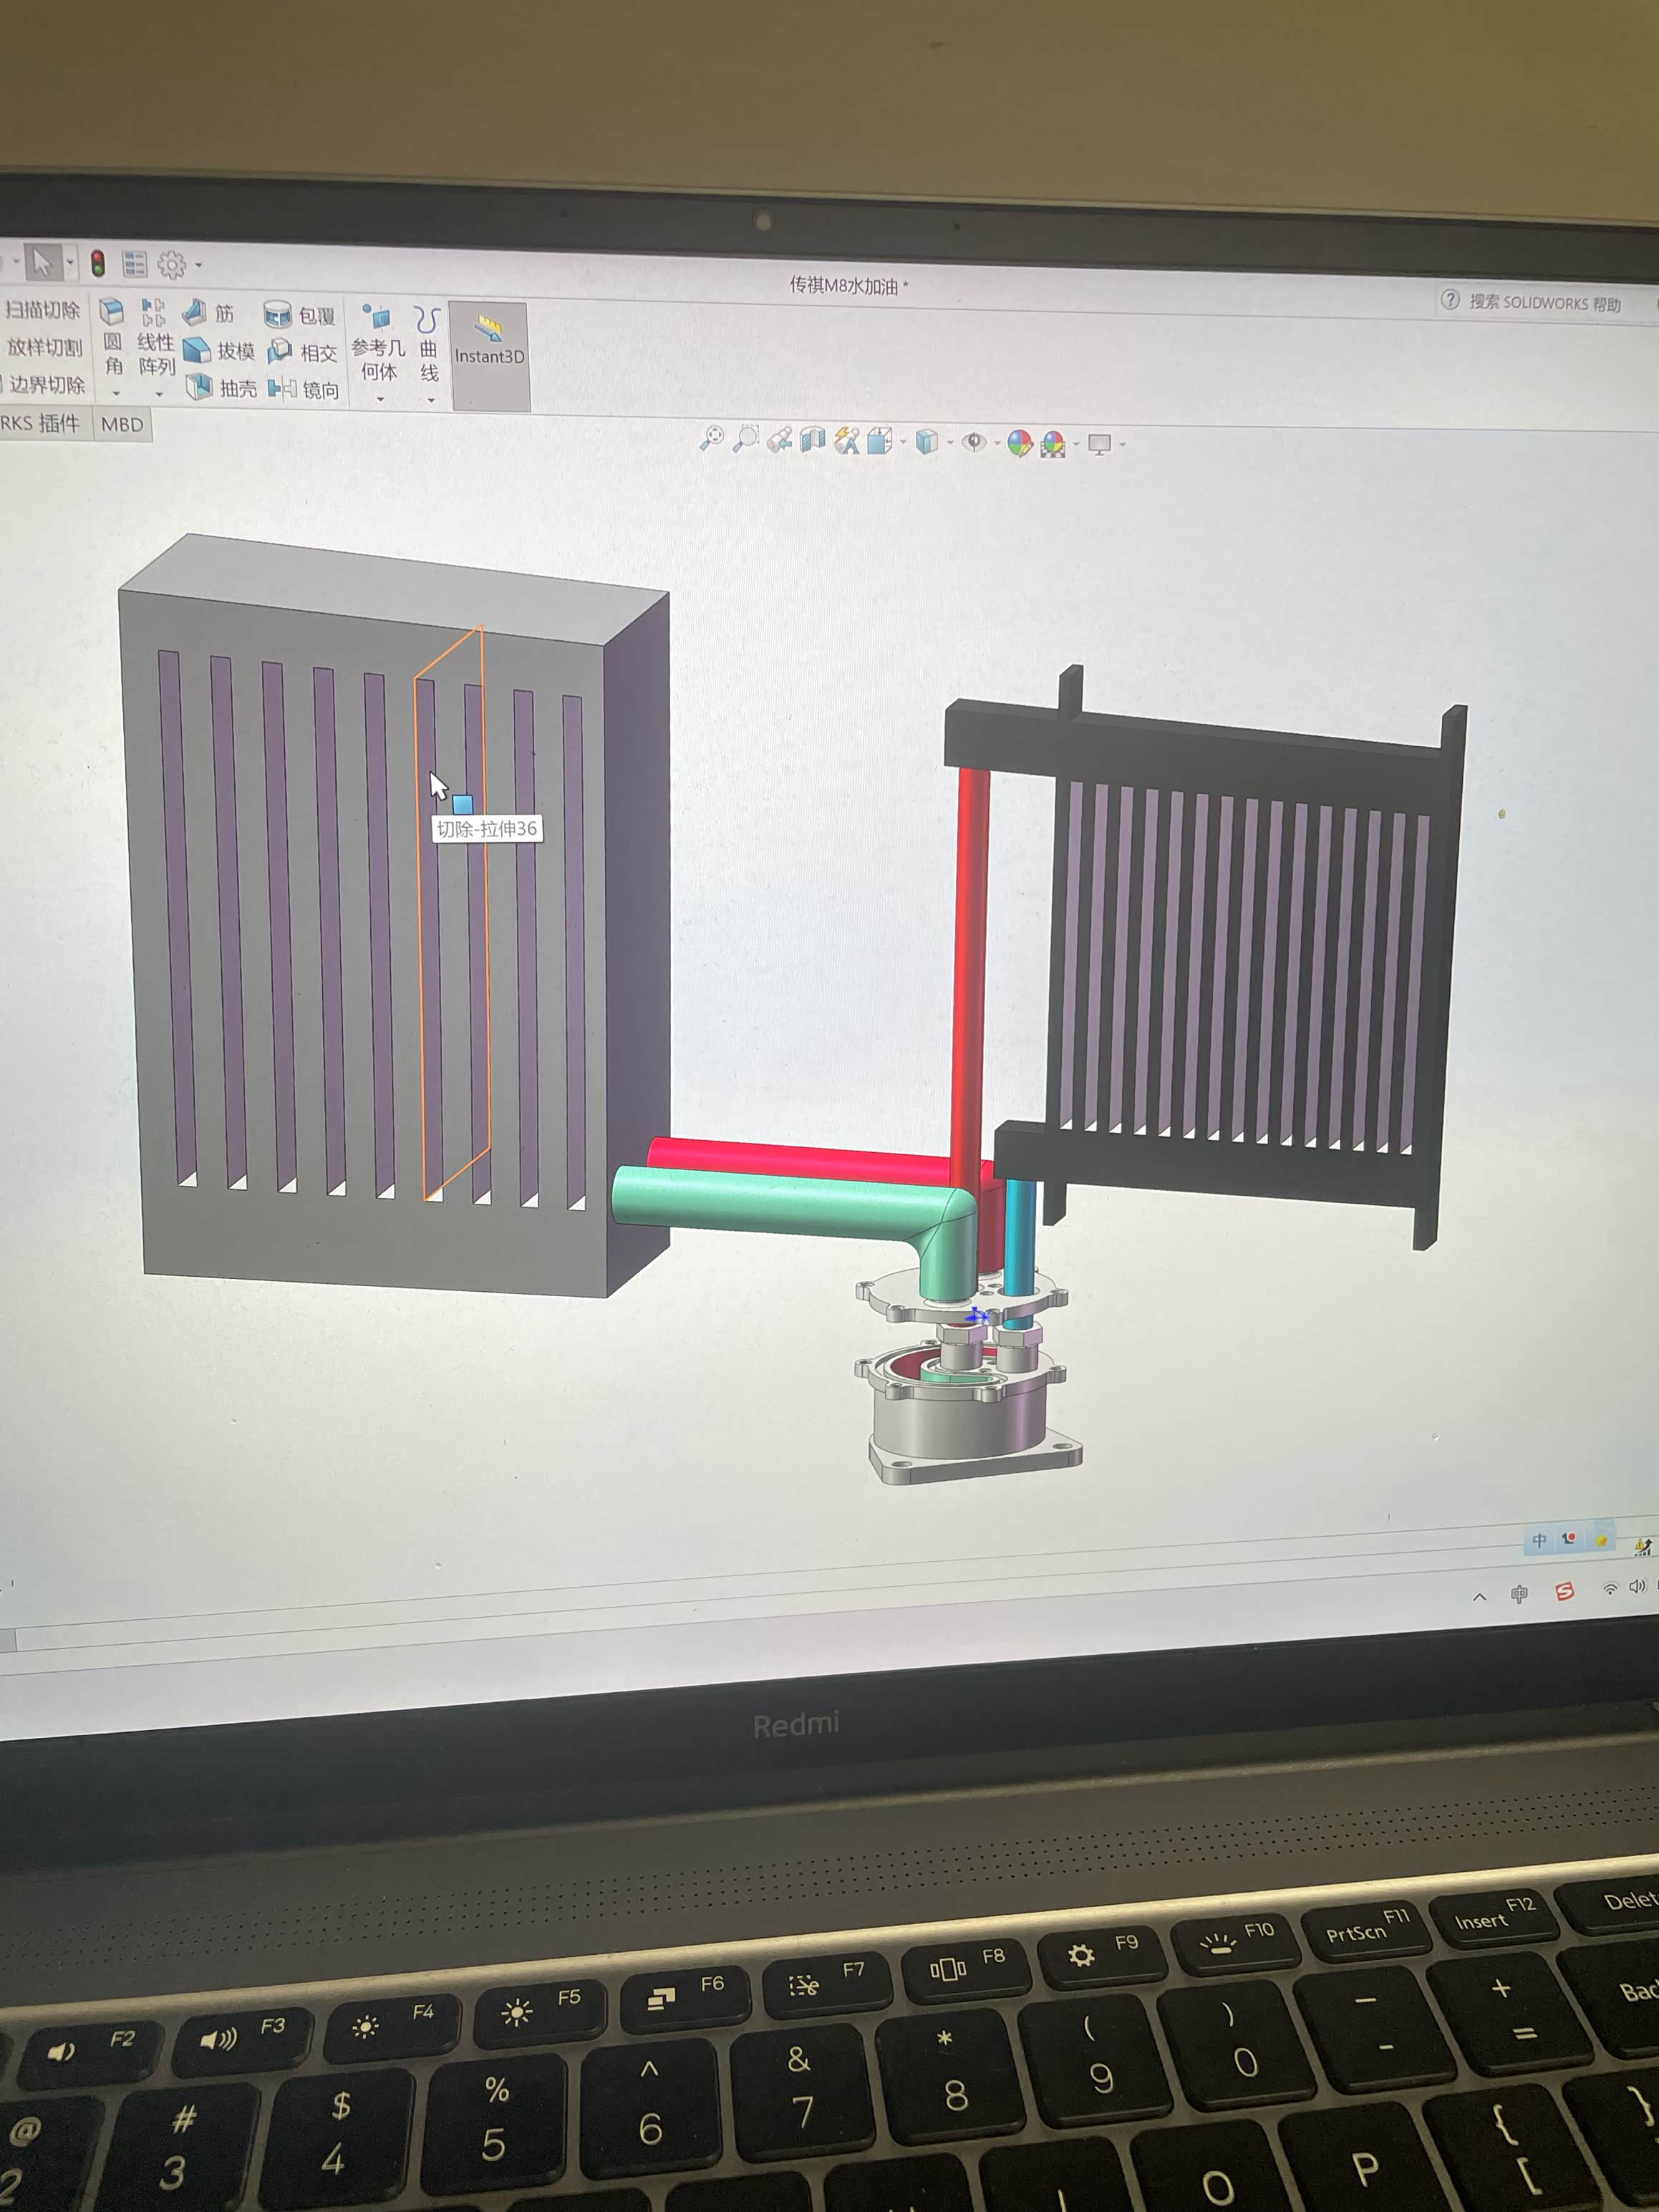Open the Edit Appearance color ball

1019,443
